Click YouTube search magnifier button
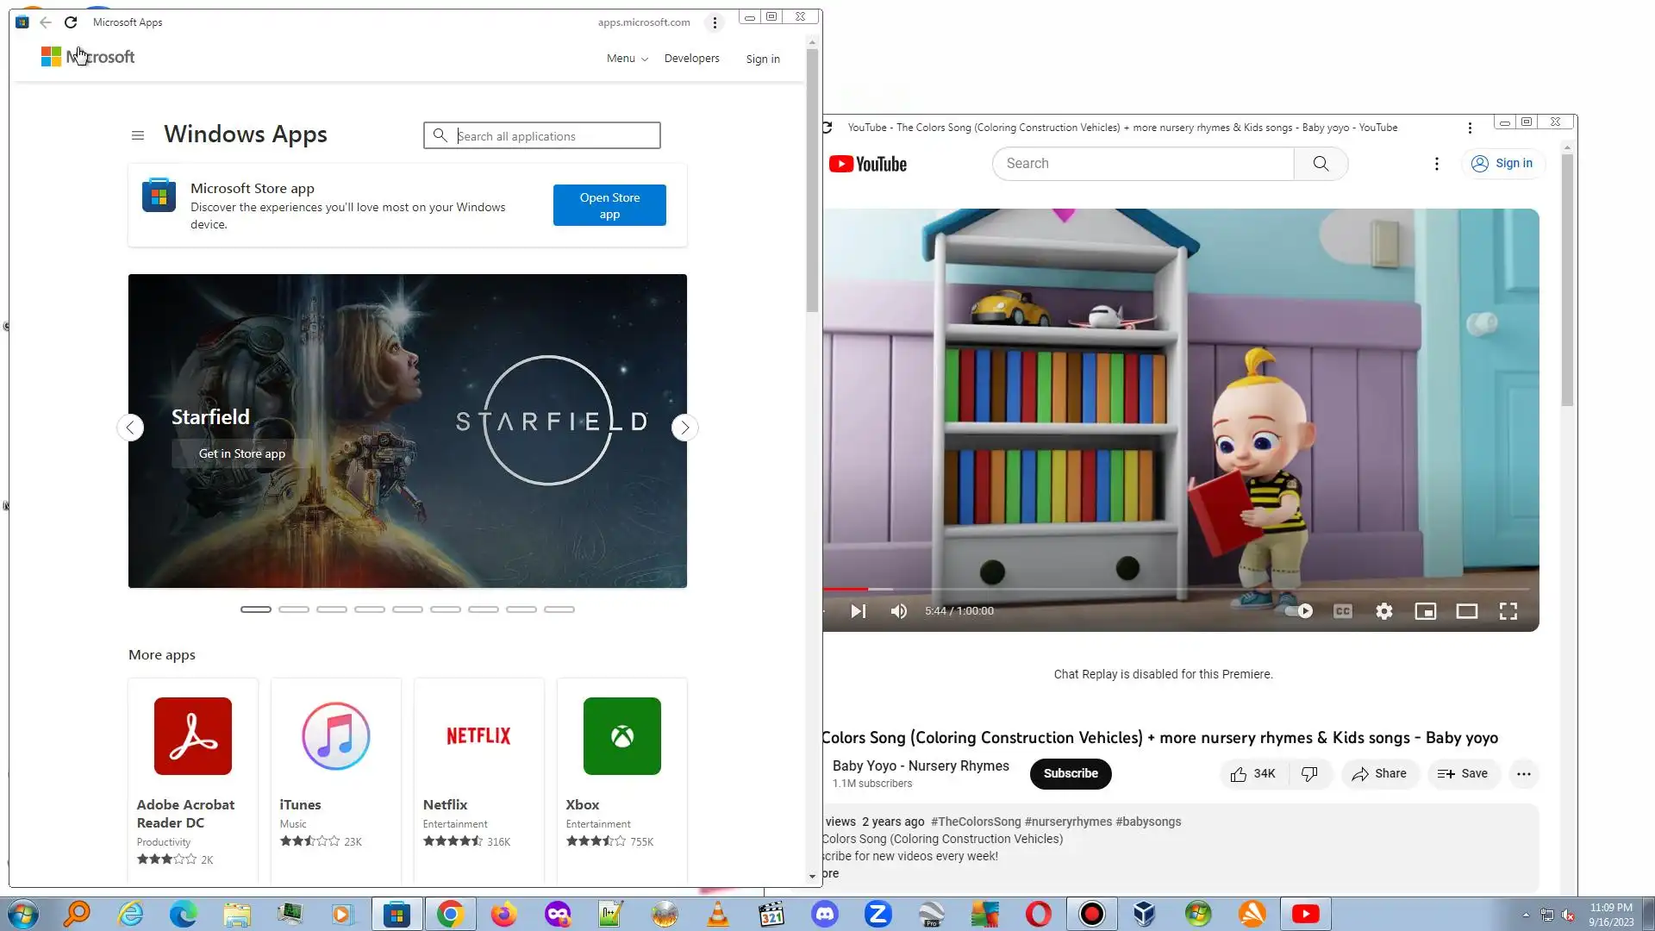 (x=1321, y=164)
